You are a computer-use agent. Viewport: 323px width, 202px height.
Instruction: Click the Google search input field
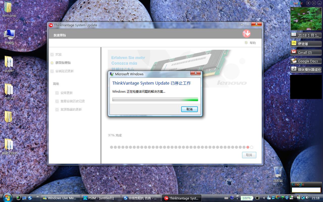tap(306, 190)
